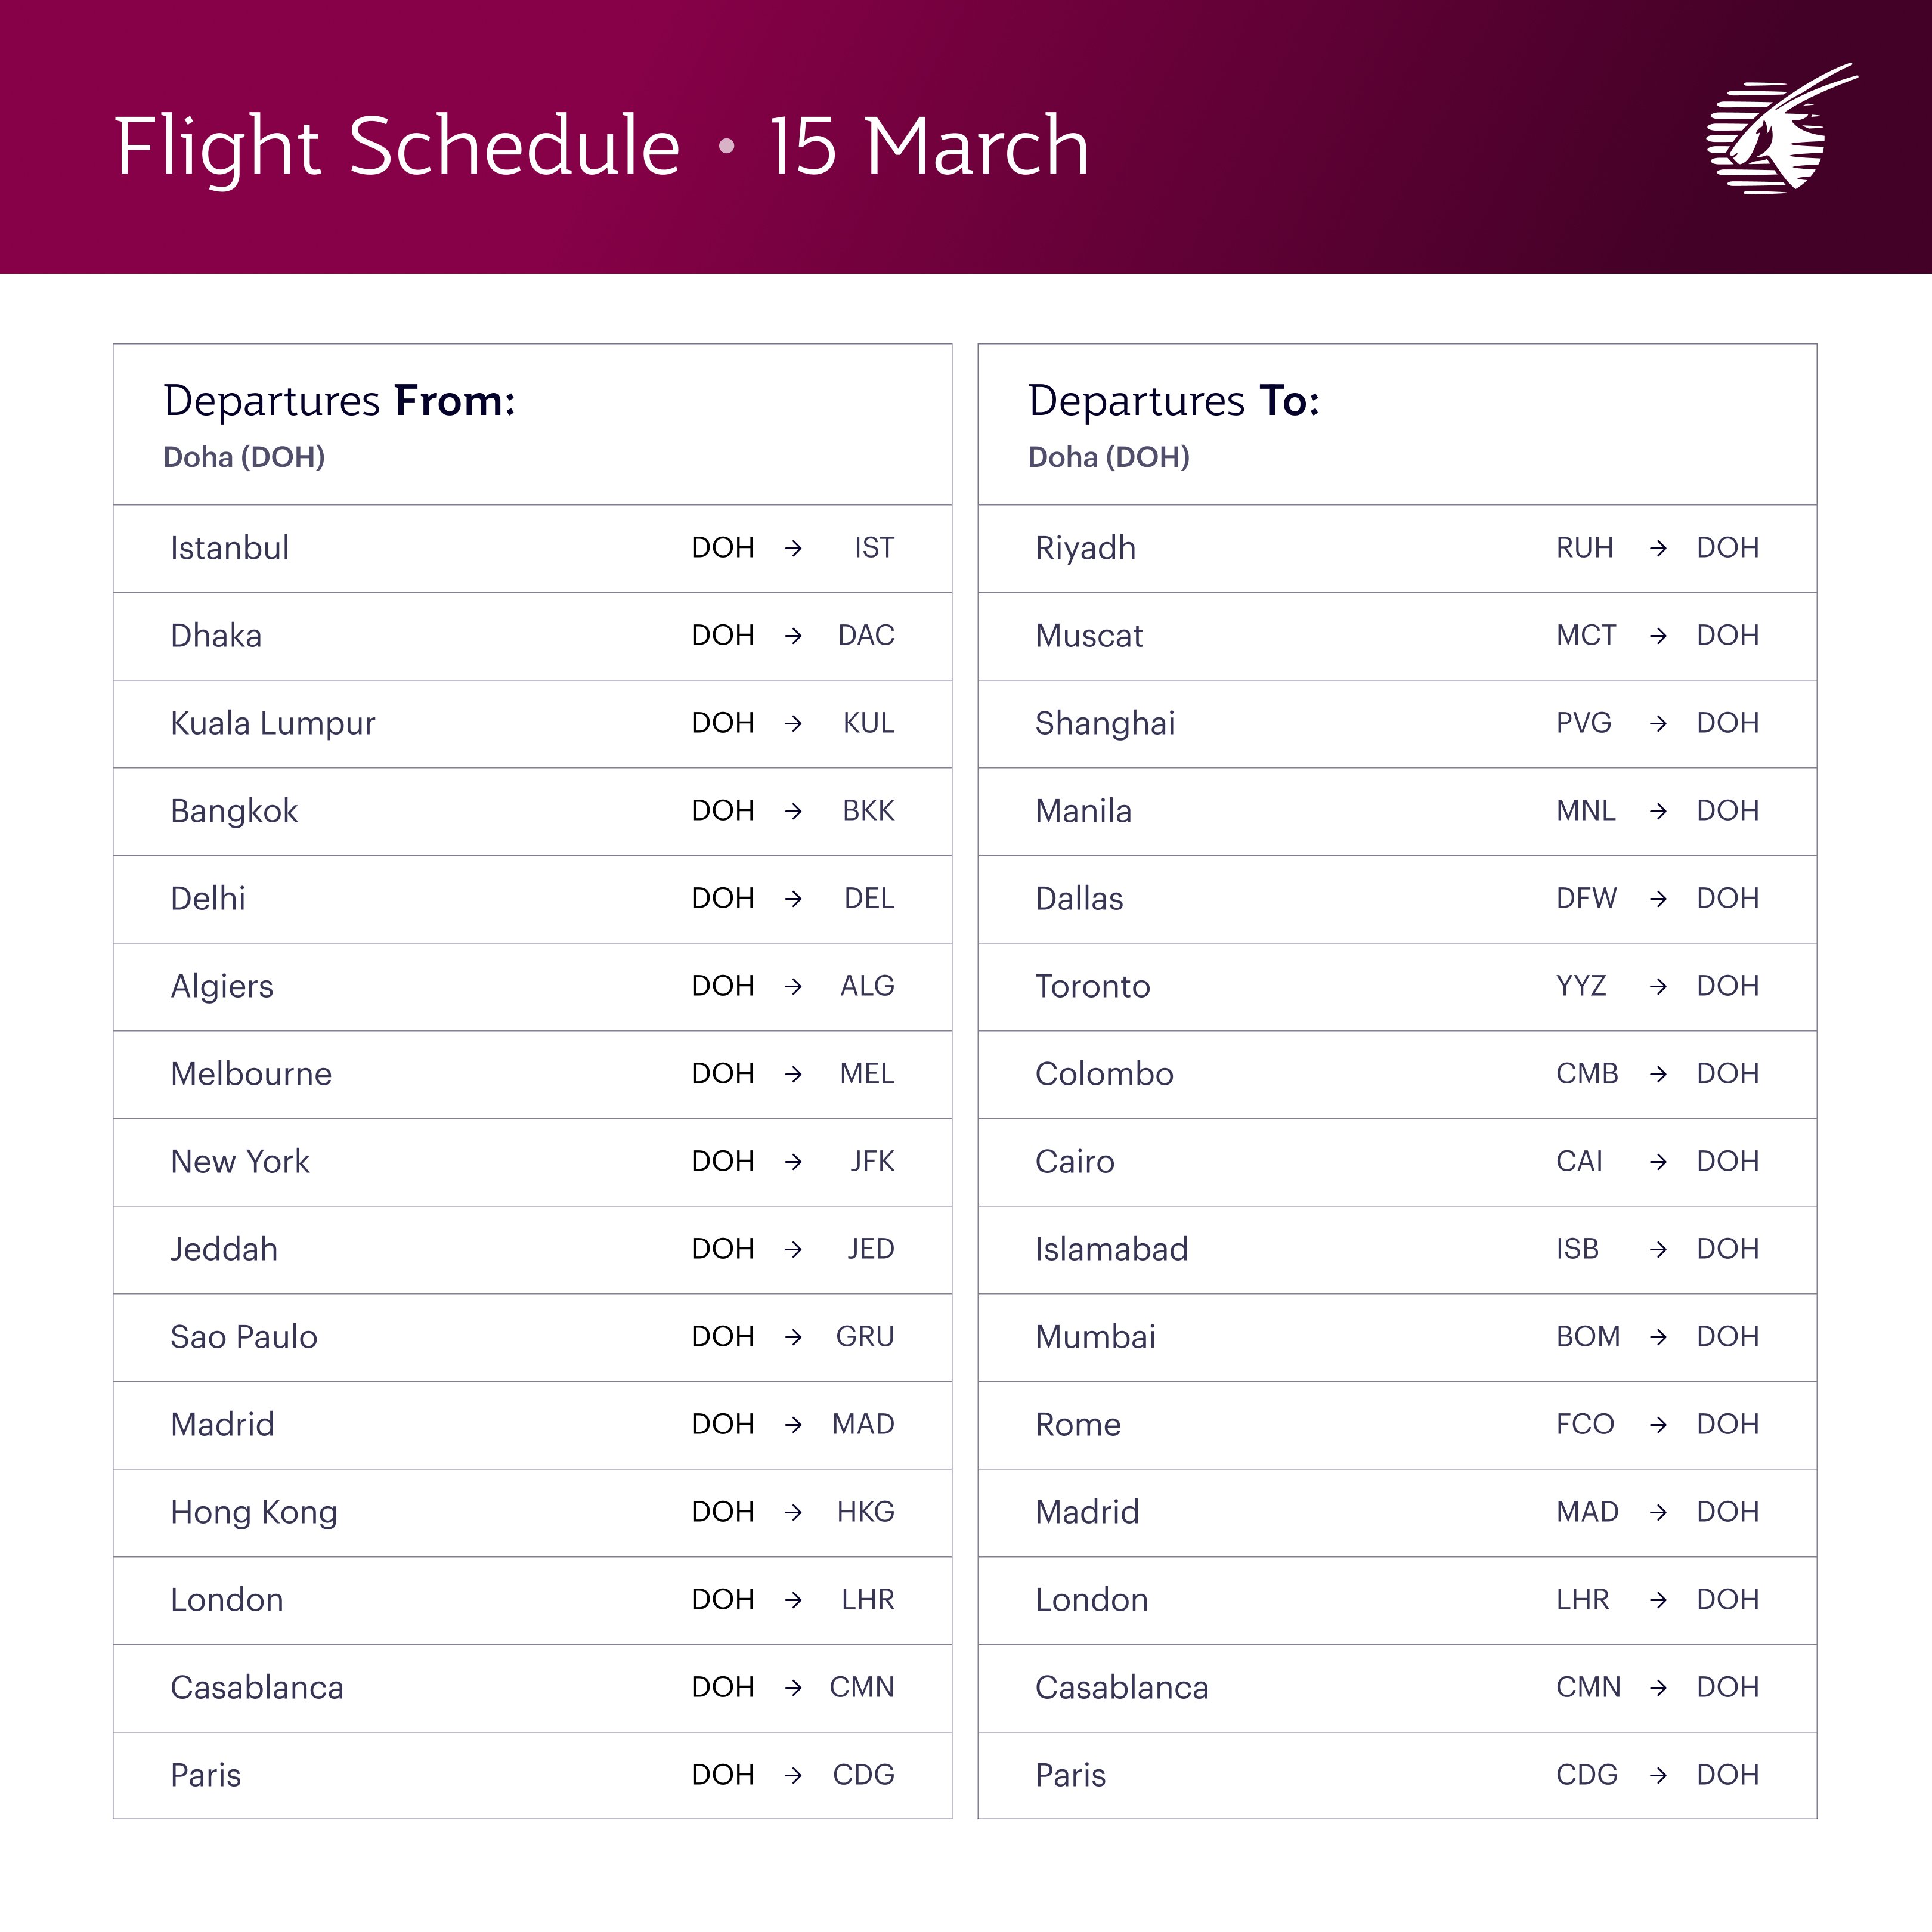
Task: Select the Kuala Lumpur destination name
Action: (272, 723)
